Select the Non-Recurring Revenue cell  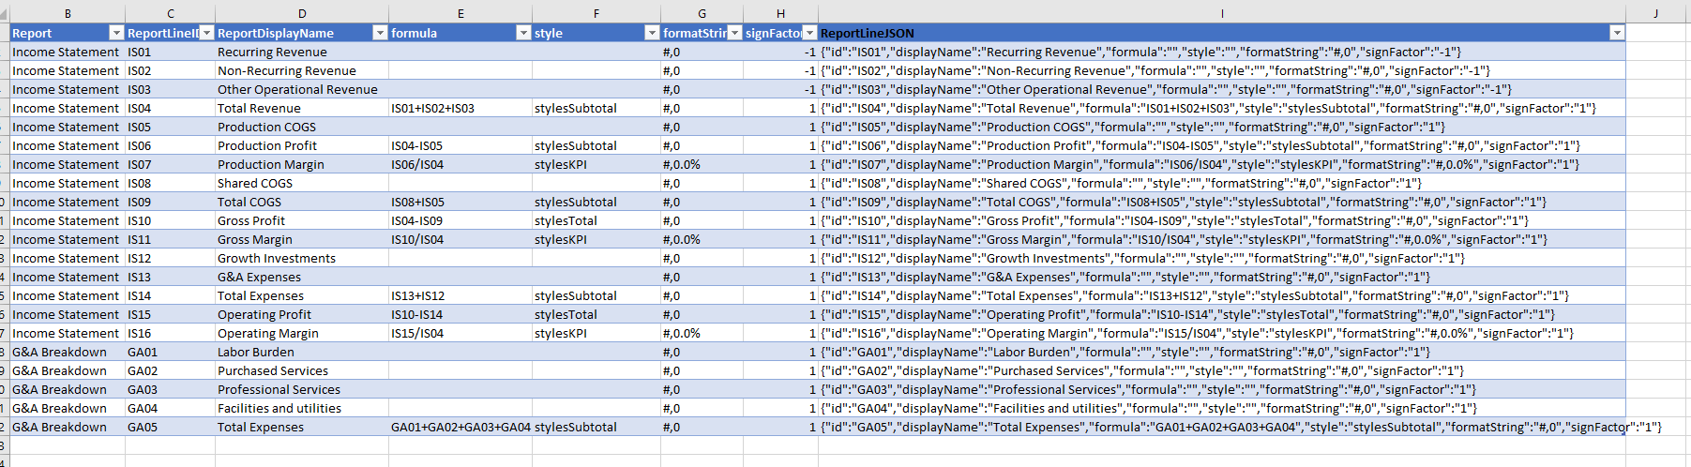[x=302, y=70]
